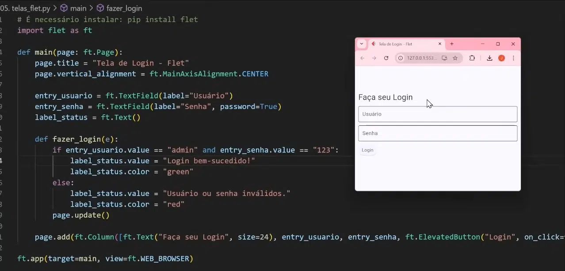Viewport: 565px width, 271px height.
Task: Bookmark the page using the star icon
Action: click(x=455, y=58)
